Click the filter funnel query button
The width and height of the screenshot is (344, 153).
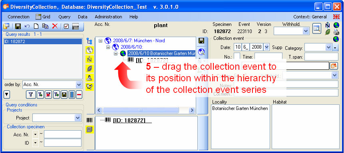[x=31, y=94]
